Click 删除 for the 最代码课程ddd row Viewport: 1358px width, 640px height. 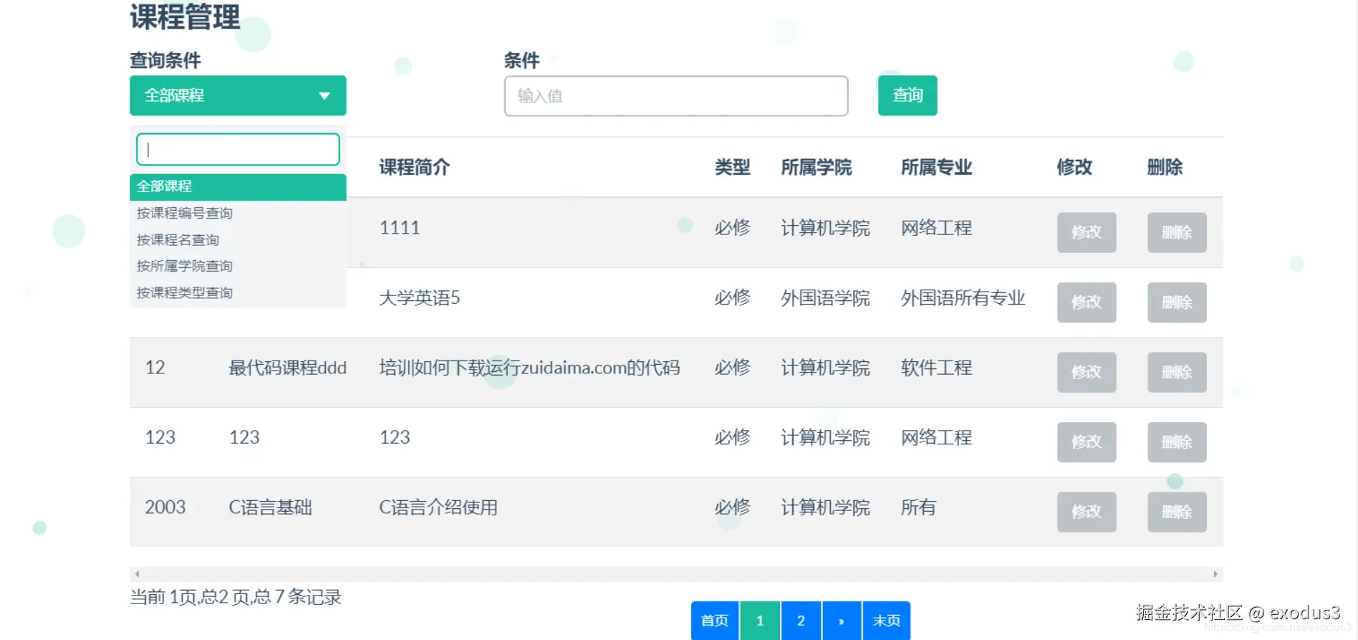click(1177, 372)
